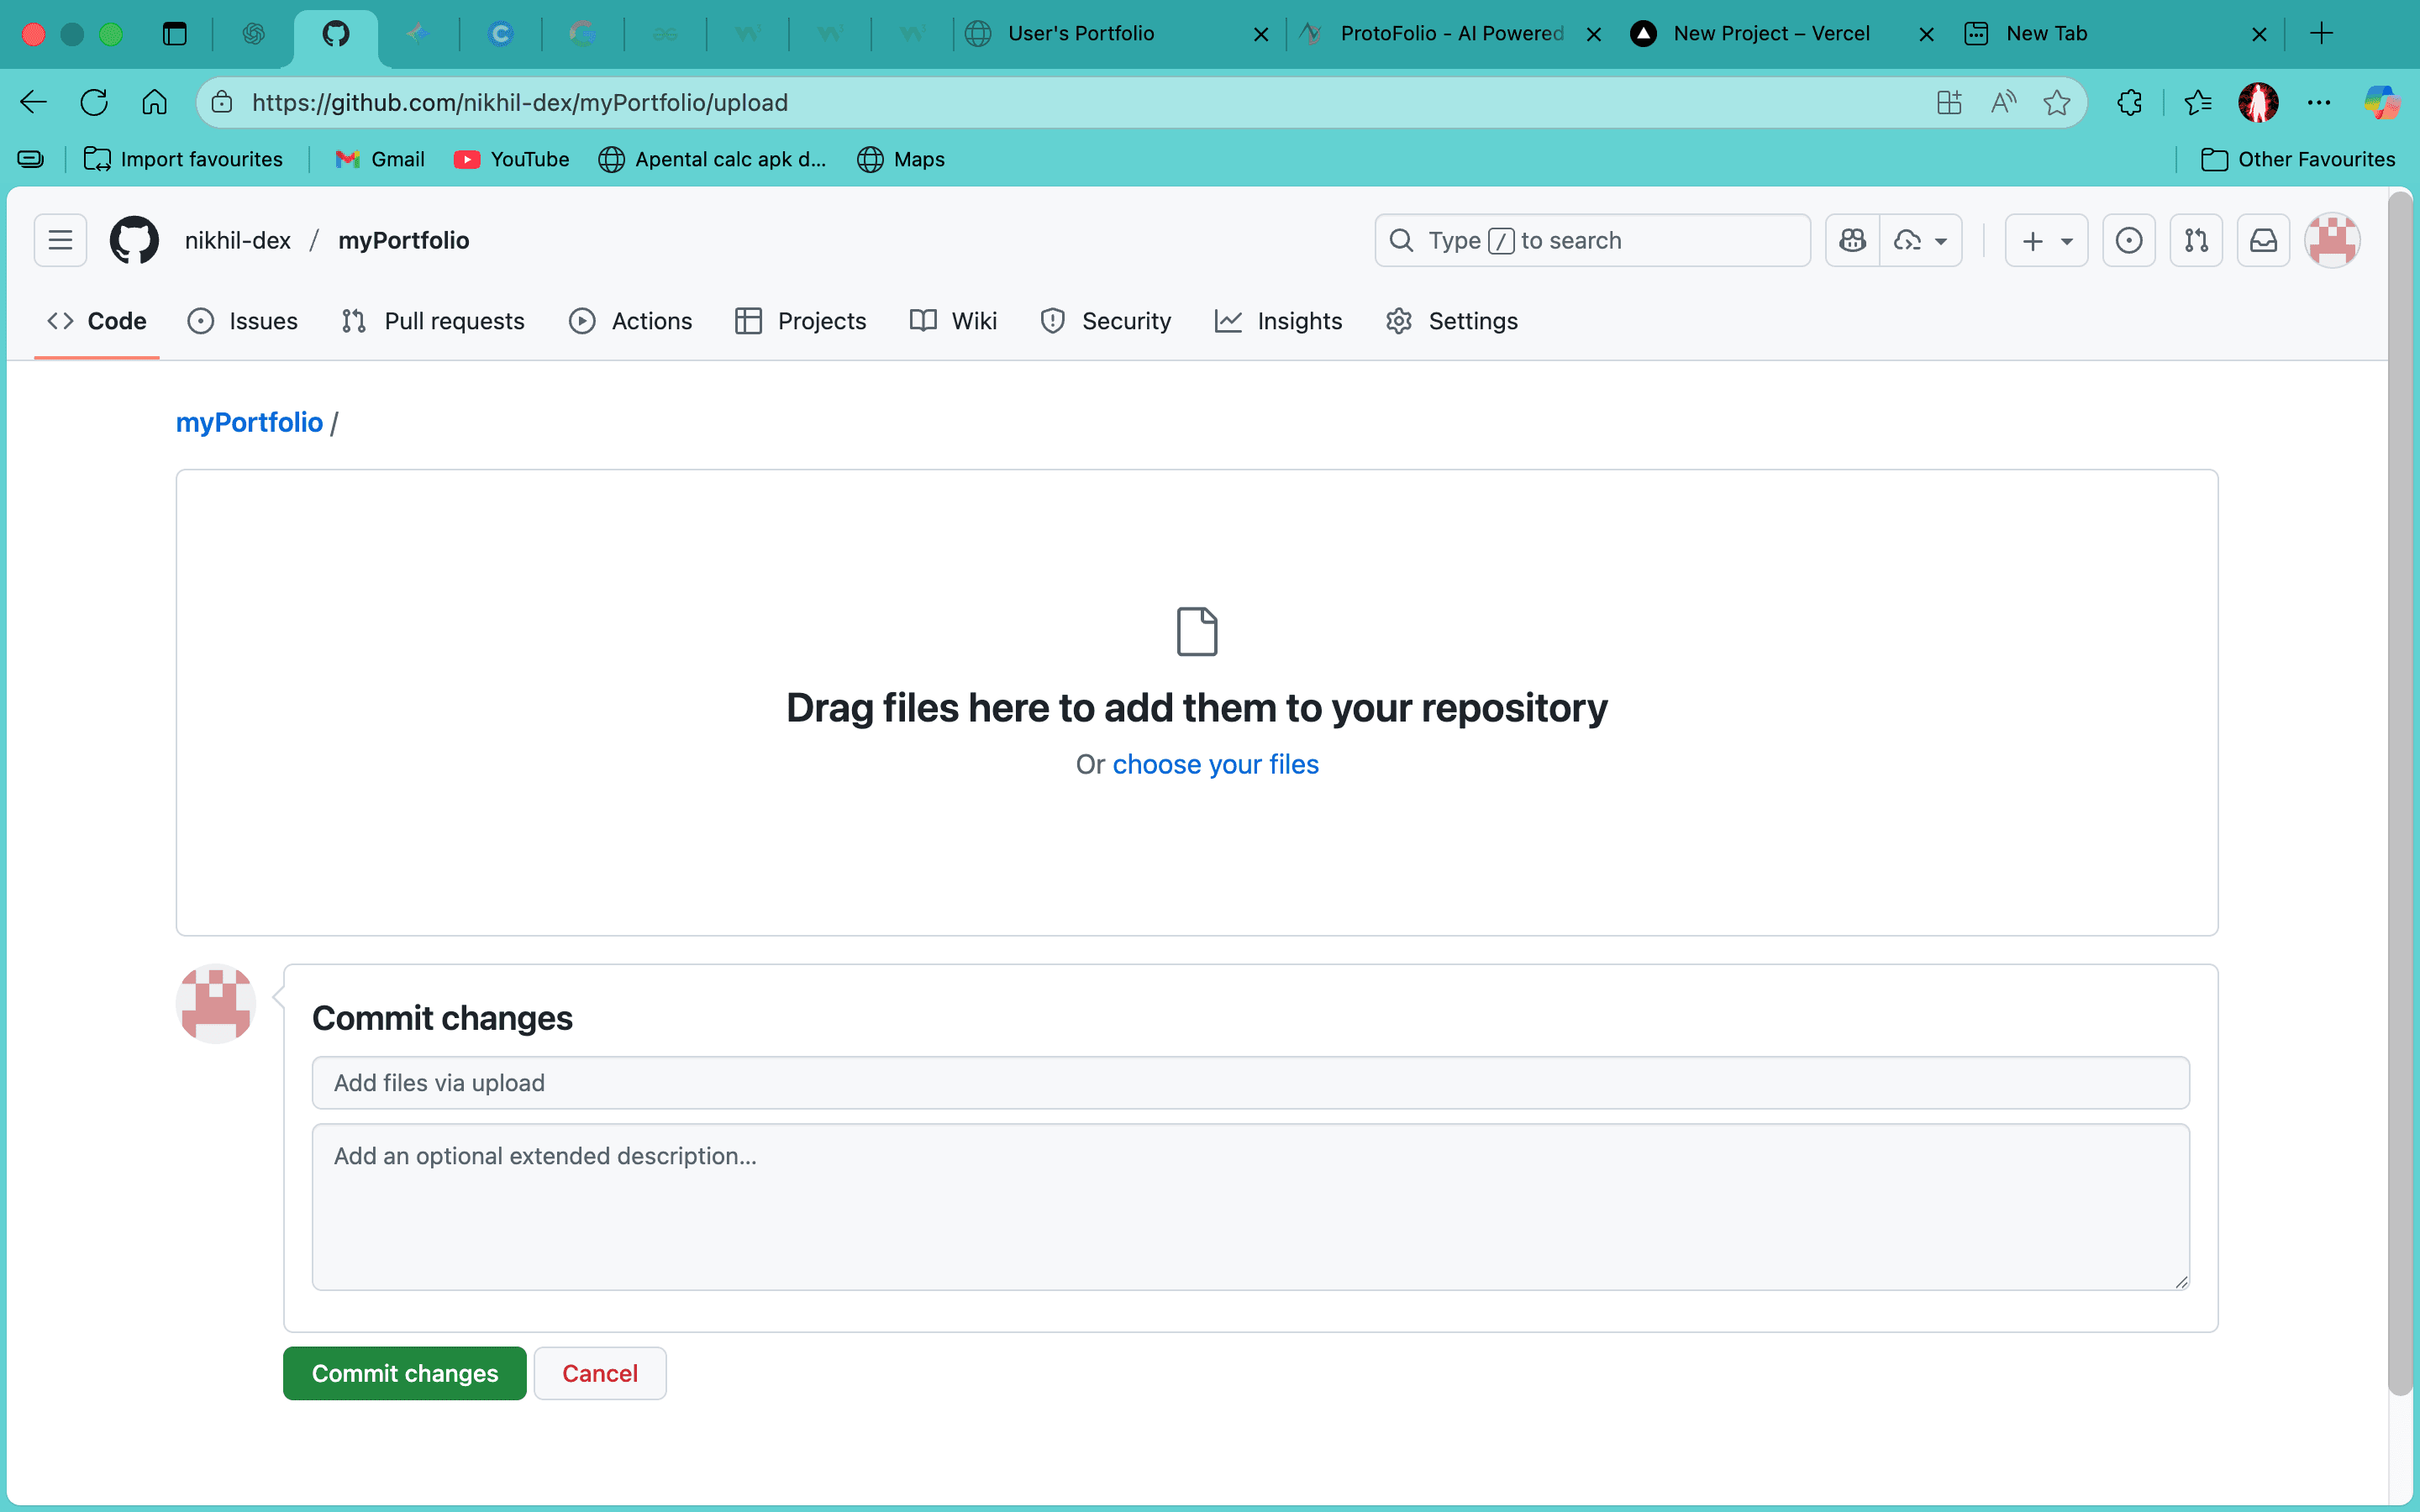2420x1512 pixels.
Task: Switch to the repository Settings tab
Action: coord(1452,321)
